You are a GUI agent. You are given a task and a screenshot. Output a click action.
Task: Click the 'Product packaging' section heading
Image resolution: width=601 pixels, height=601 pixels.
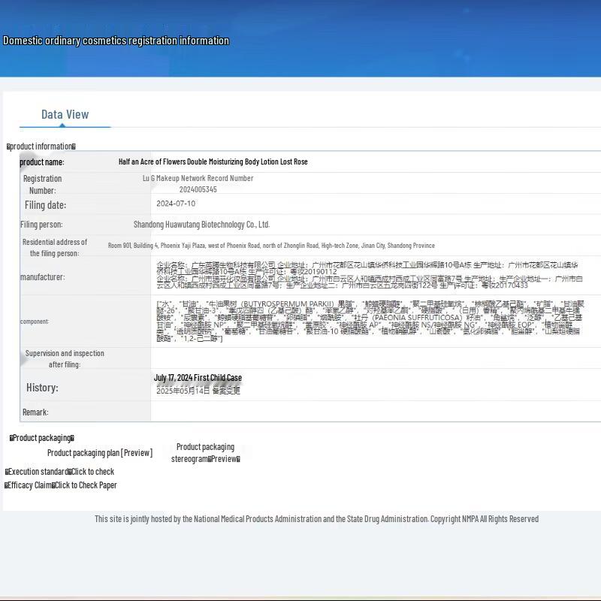pos(42,438)
